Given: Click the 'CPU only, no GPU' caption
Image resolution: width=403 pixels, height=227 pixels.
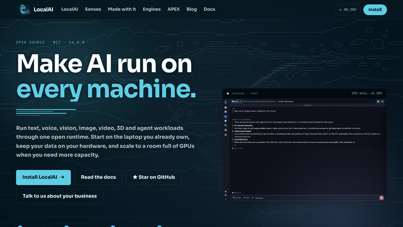Looking at the screenshot, I should [x=367, y=93].
